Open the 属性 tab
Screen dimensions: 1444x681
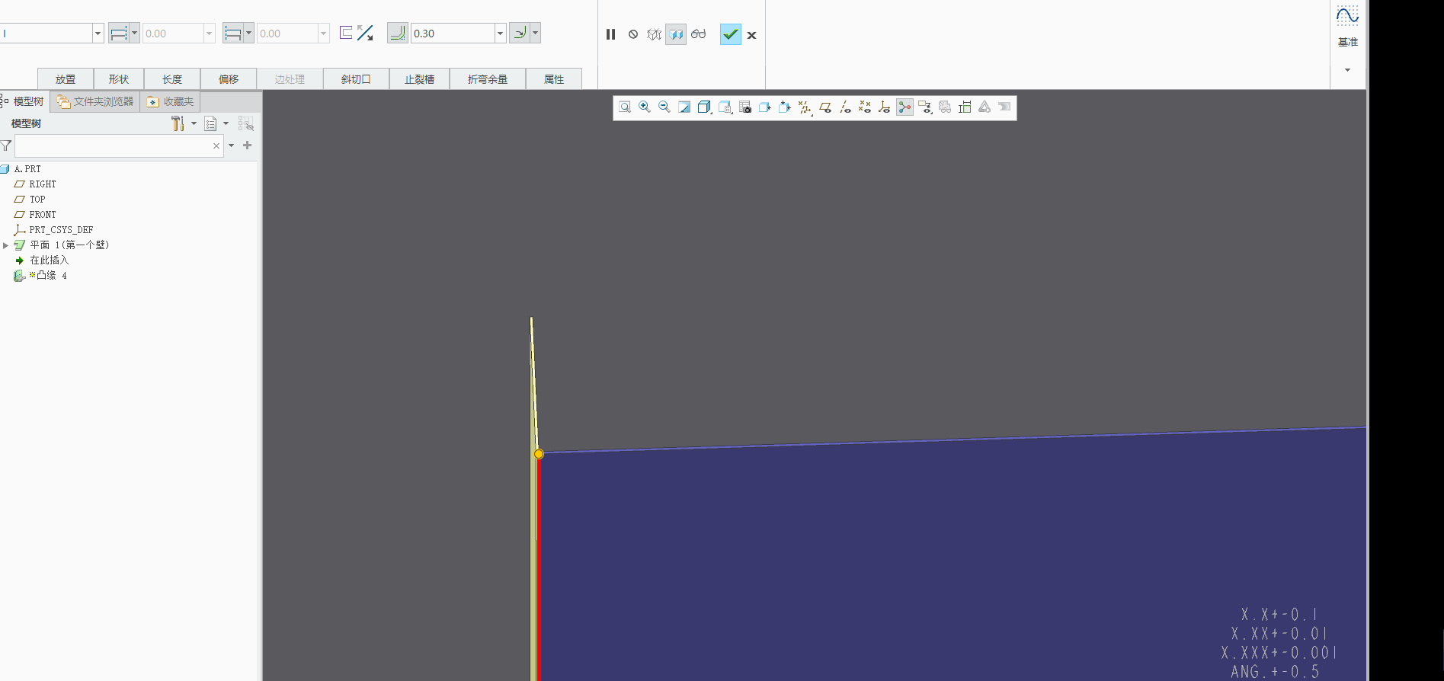coord(554,79)
